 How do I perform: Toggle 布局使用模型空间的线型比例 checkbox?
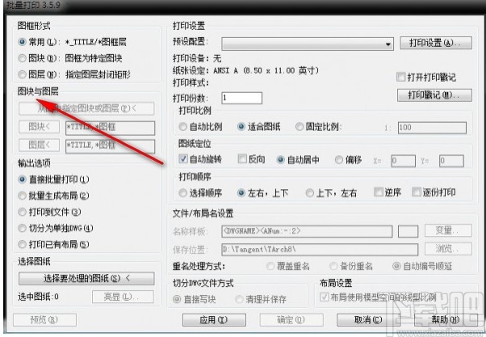point(325,297)
